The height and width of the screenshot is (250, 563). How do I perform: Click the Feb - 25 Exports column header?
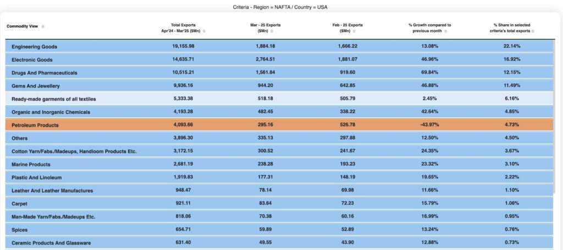(347, 28)
